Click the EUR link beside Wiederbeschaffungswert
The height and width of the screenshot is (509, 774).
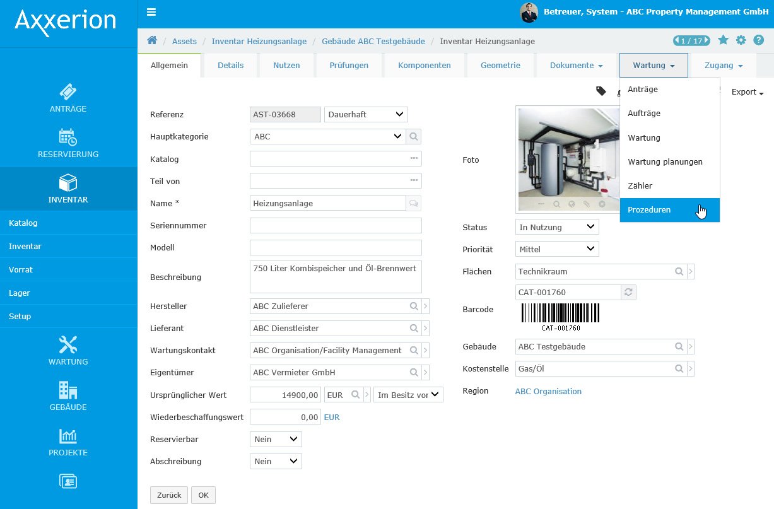pyautogui.click(x=332, y=417)
